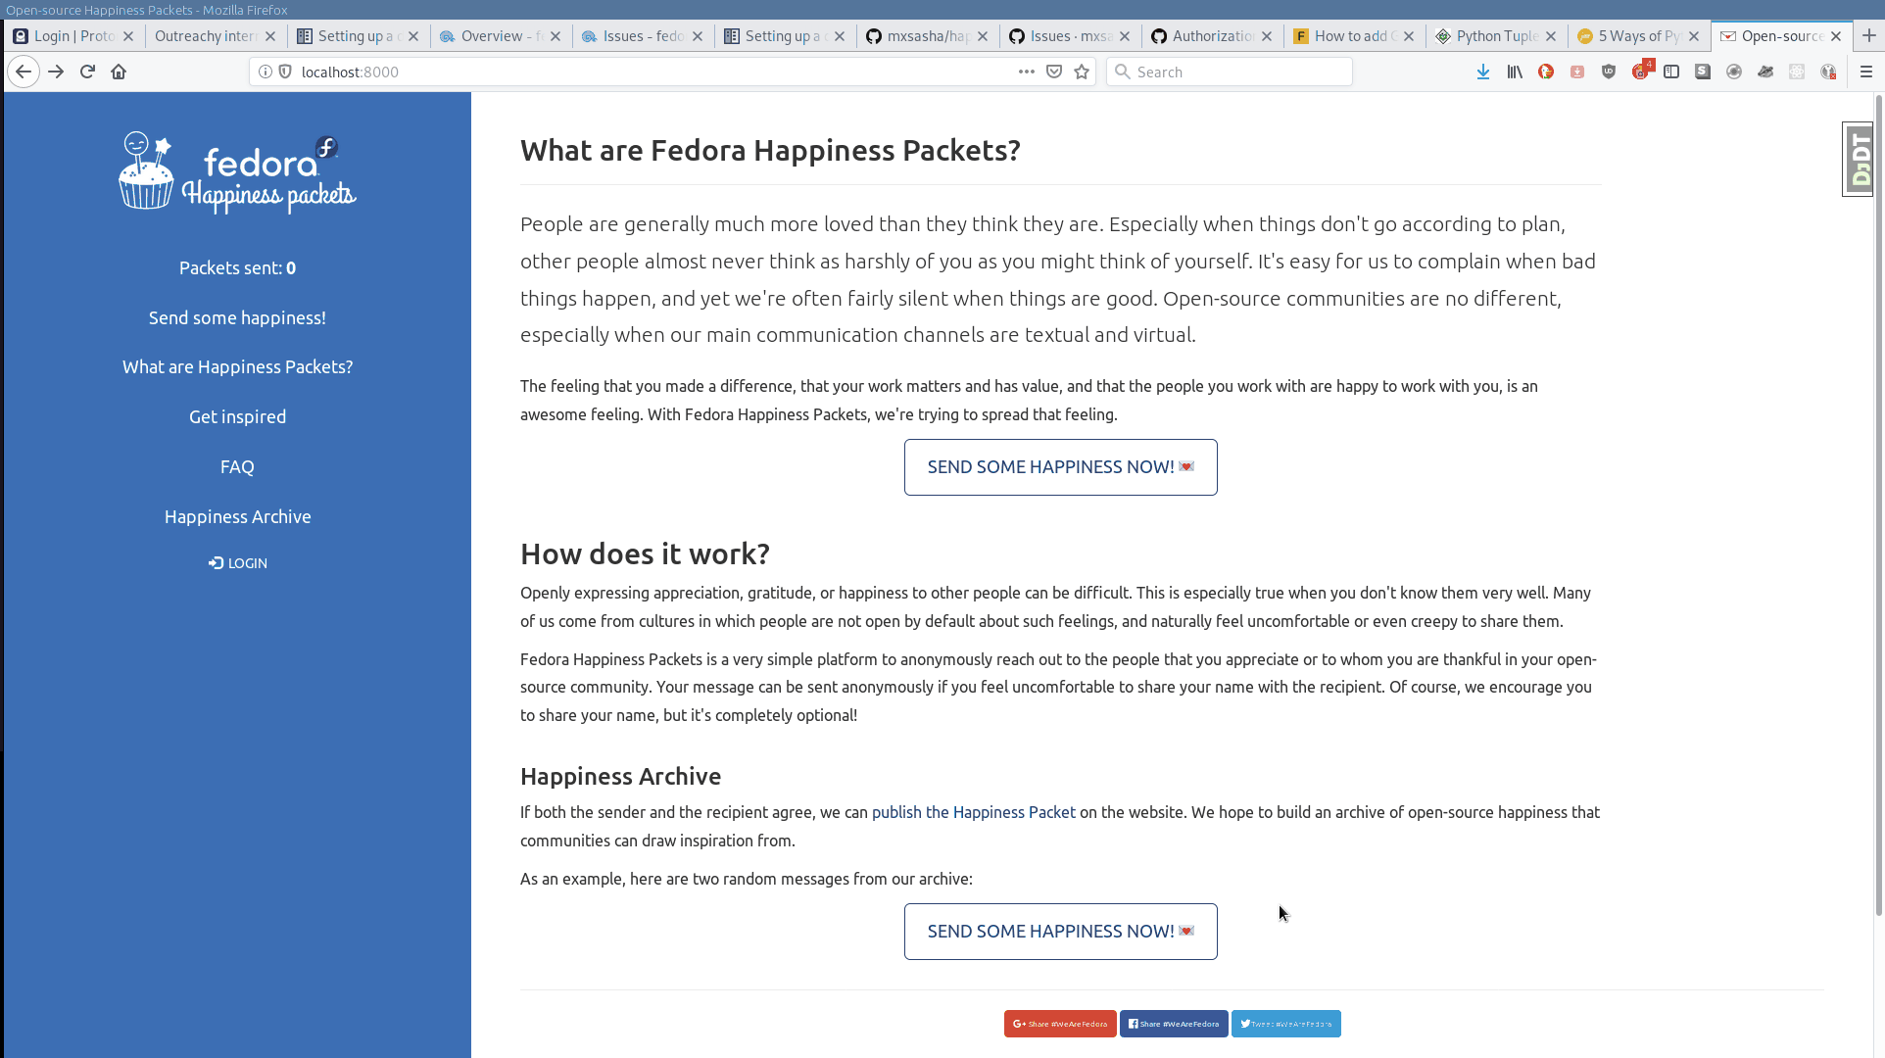Open the key extension with red X
Image resolution: width=1885 pixels, height=1058 pixels.
pyautogui.click(x=1828, y=72)
